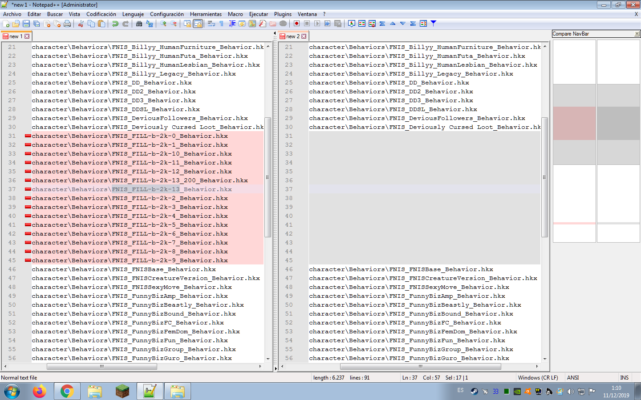The width and height of the screenshot is (641, 400).
Task: Toggle synchronized vertical scrolling
Action: [x=187, y=24]
